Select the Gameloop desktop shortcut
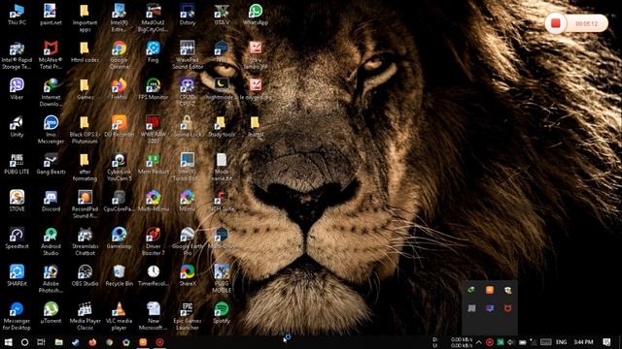 pyautogui.click(x=119, y=238)
